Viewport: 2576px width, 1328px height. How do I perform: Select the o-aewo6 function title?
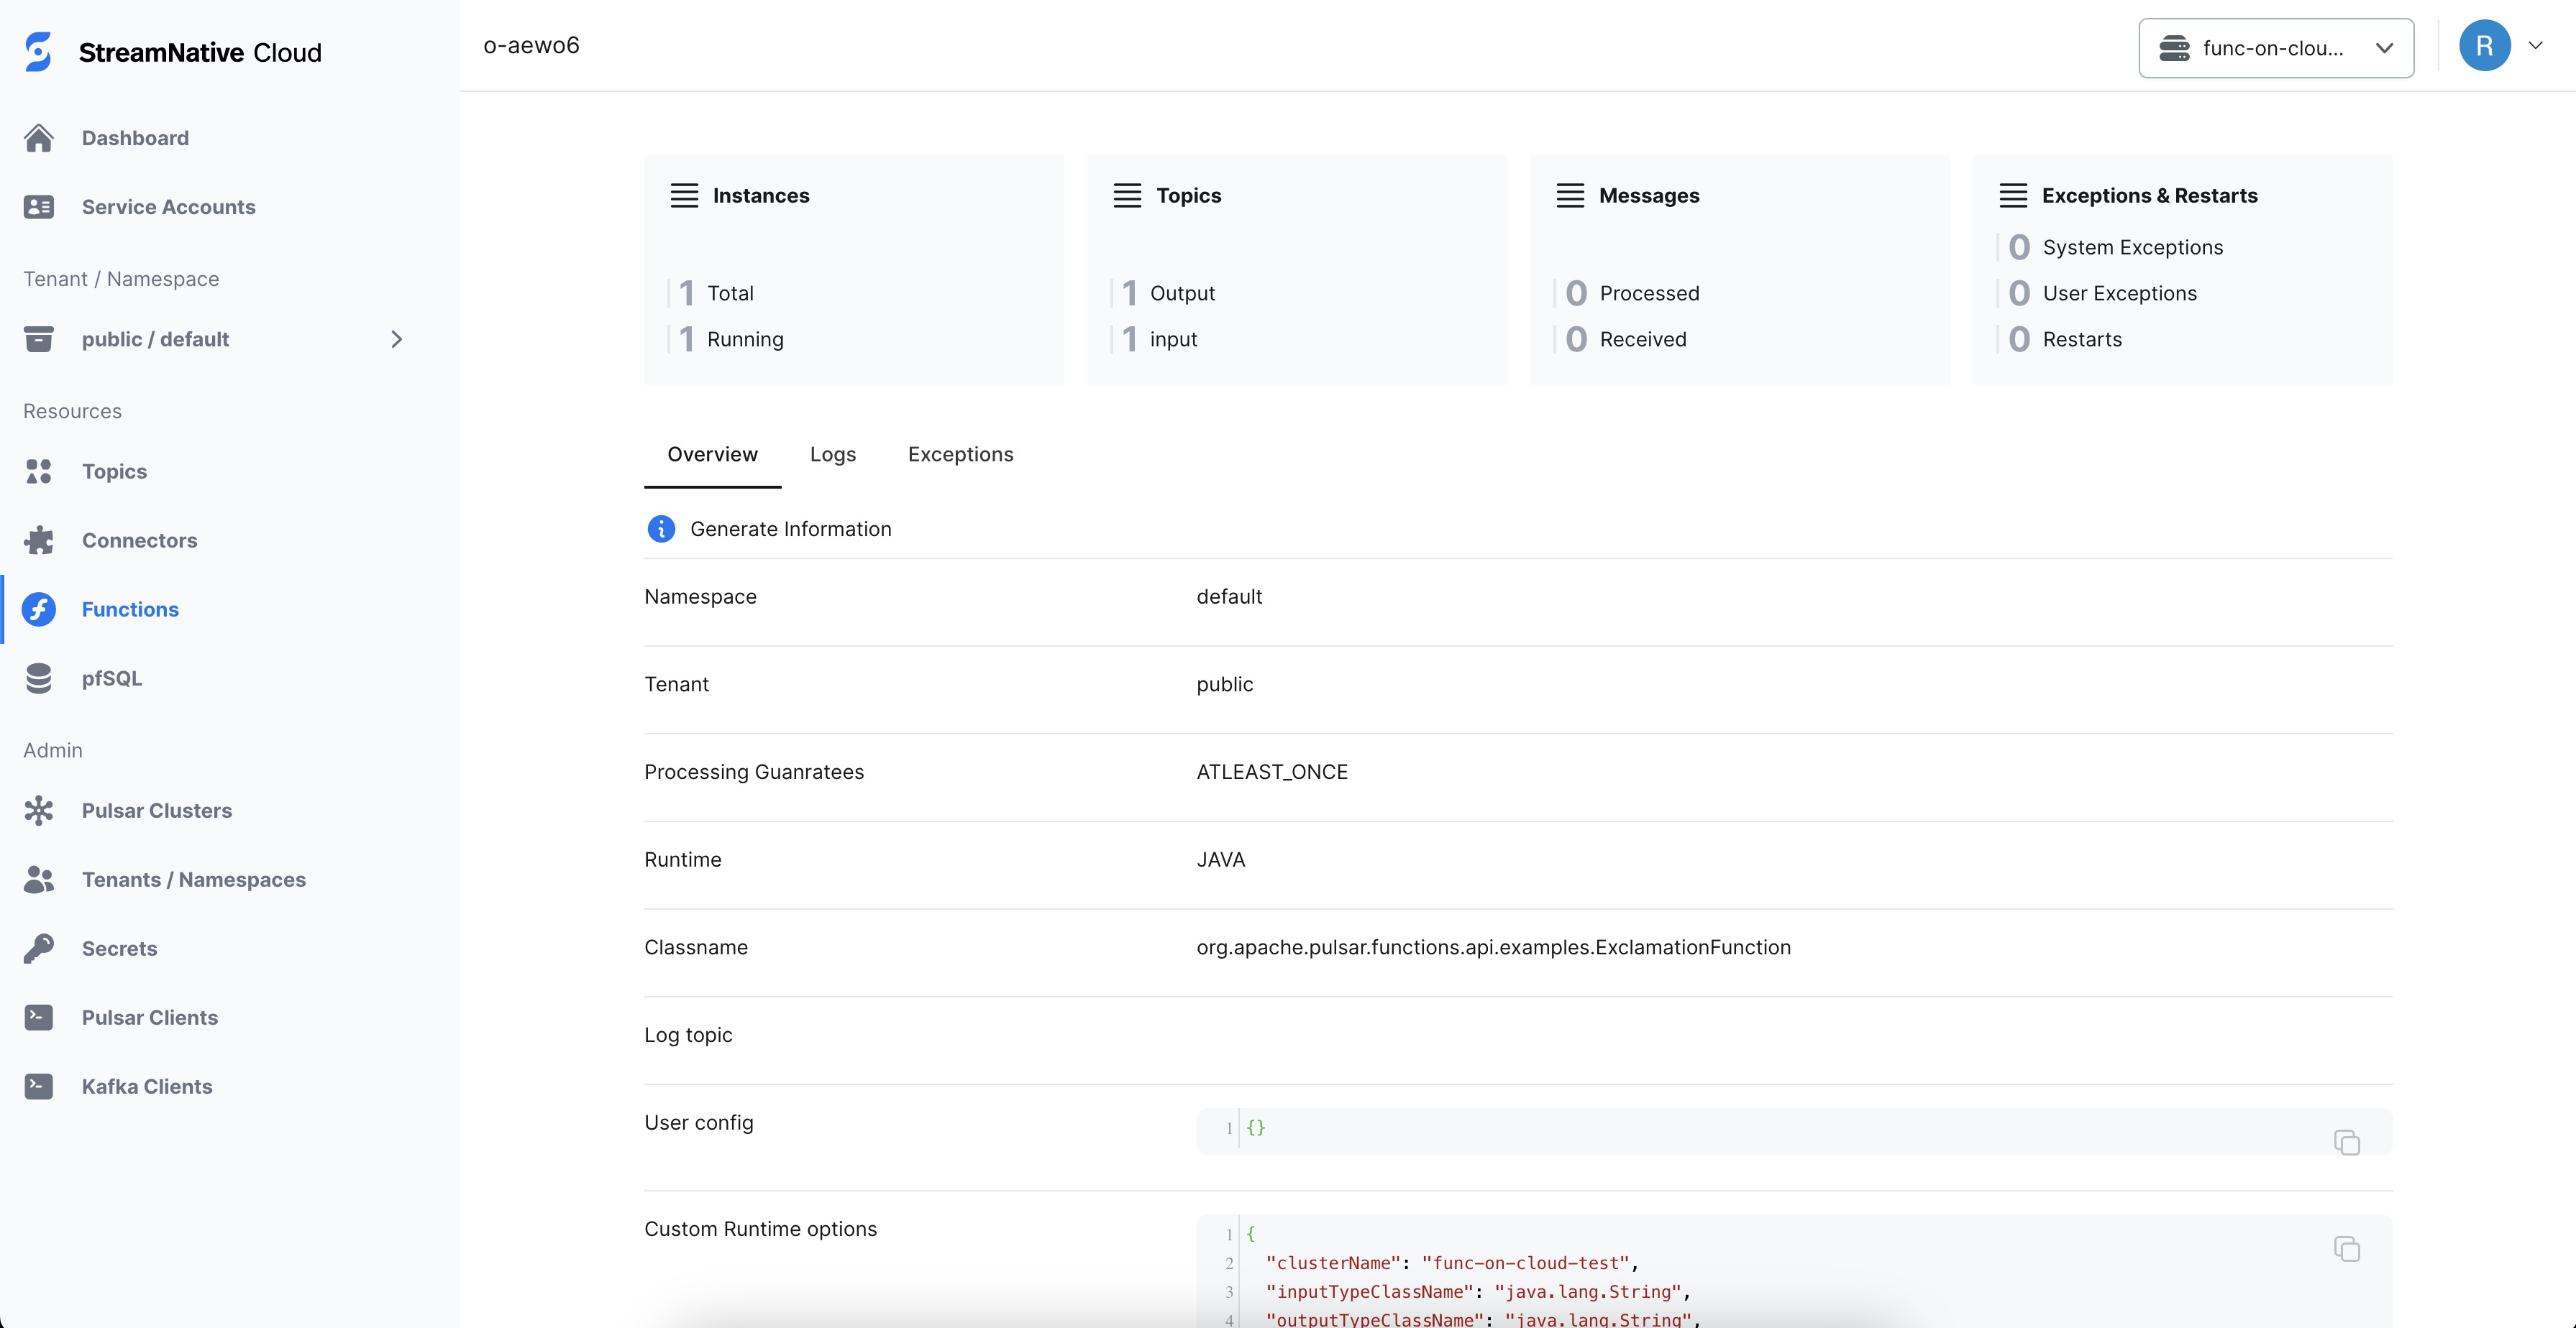point(531,45)
